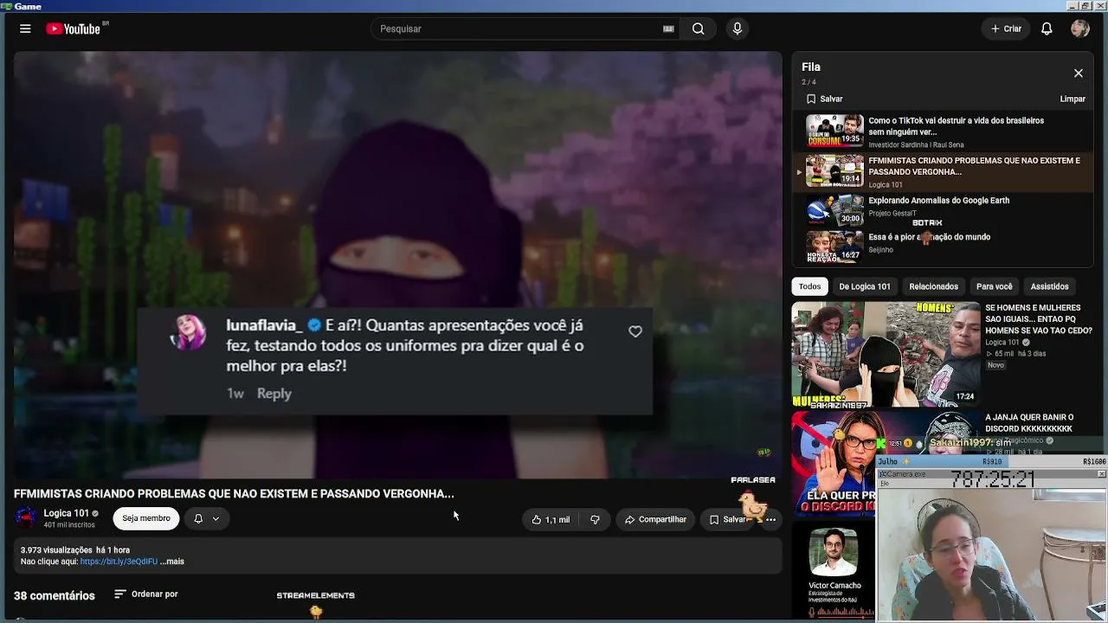
Task: Open the notifications bell in the top bar
Action: click(x=1047, y=29)
